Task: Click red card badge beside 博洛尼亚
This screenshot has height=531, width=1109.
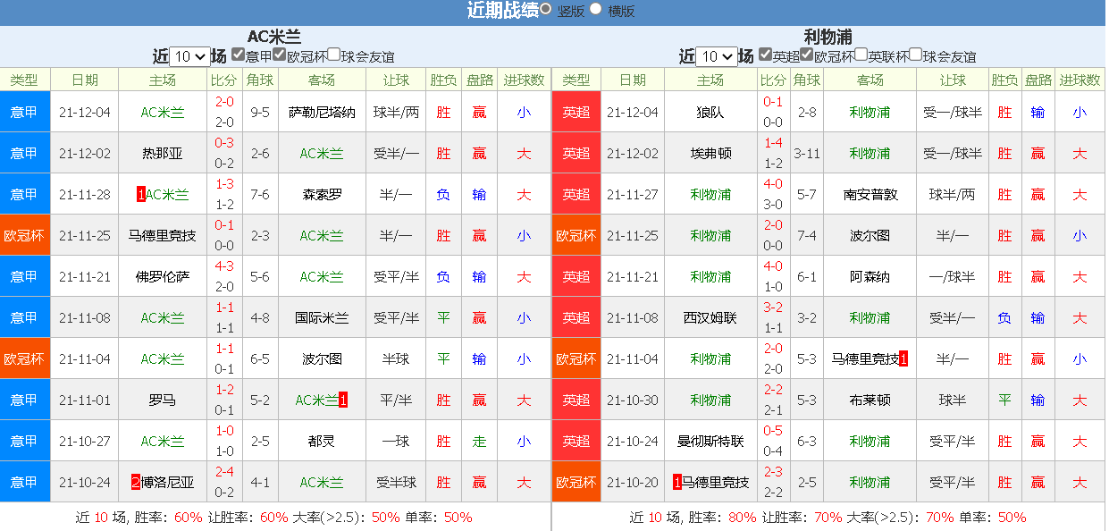Action: coord(136,482)
